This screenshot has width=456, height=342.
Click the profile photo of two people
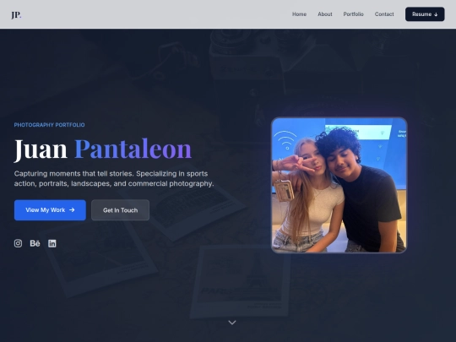point(339,185)
